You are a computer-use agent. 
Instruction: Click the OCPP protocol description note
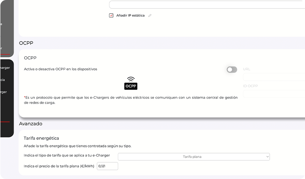point(130,100)
